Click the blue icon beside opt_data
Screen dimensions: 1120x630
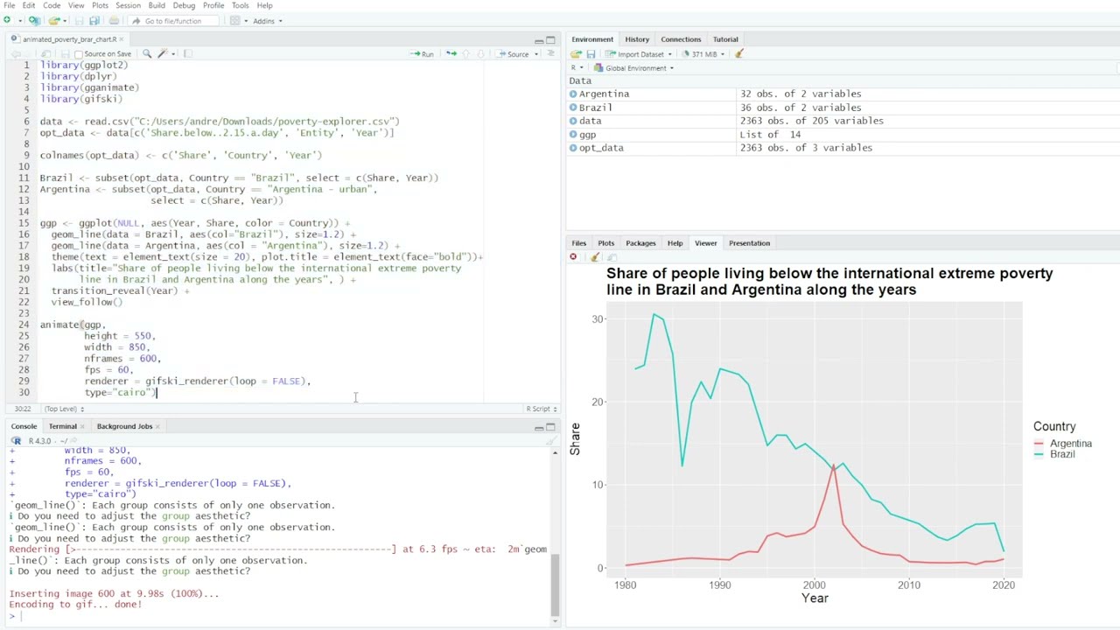pos(573,148)
